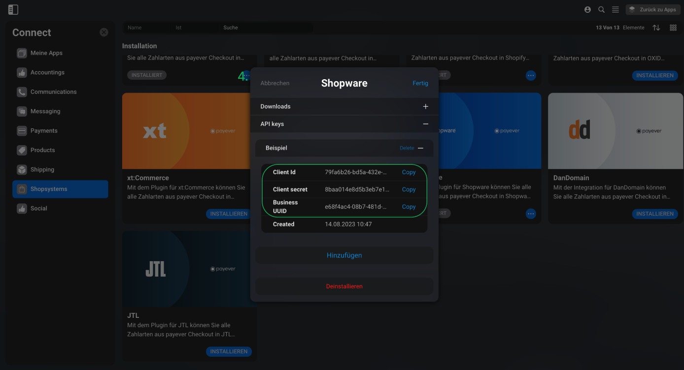684x370 pixels.
Task: Go back via Zurück zu Apps
Action: coord(653,9)
